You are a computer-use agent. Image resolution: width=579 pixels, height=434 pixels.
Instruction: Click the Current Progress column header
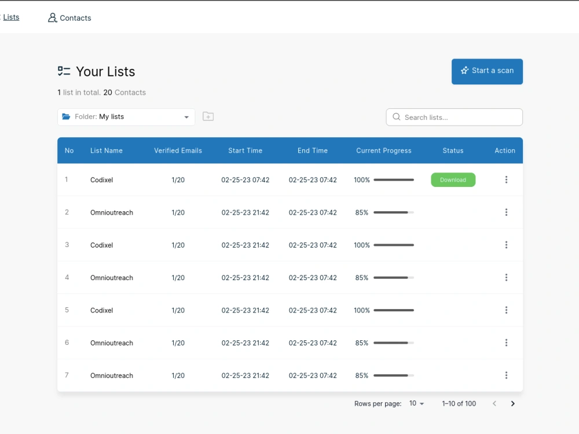pos(384,150)
